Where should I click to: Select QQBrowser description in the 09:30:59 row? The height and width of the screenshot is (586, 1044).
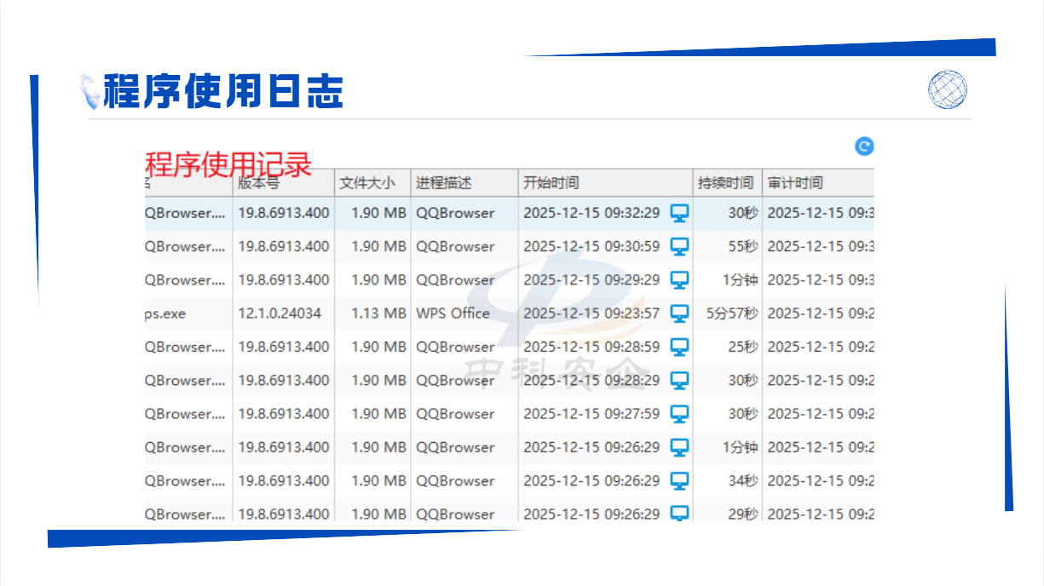(x=455, y=246)
